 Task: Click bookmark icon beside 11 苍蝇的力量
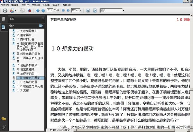(x=14, y=82)
